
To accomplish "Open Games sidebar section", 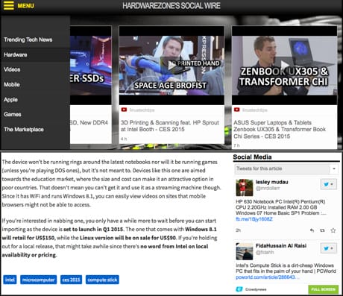I will pos(13,114).
